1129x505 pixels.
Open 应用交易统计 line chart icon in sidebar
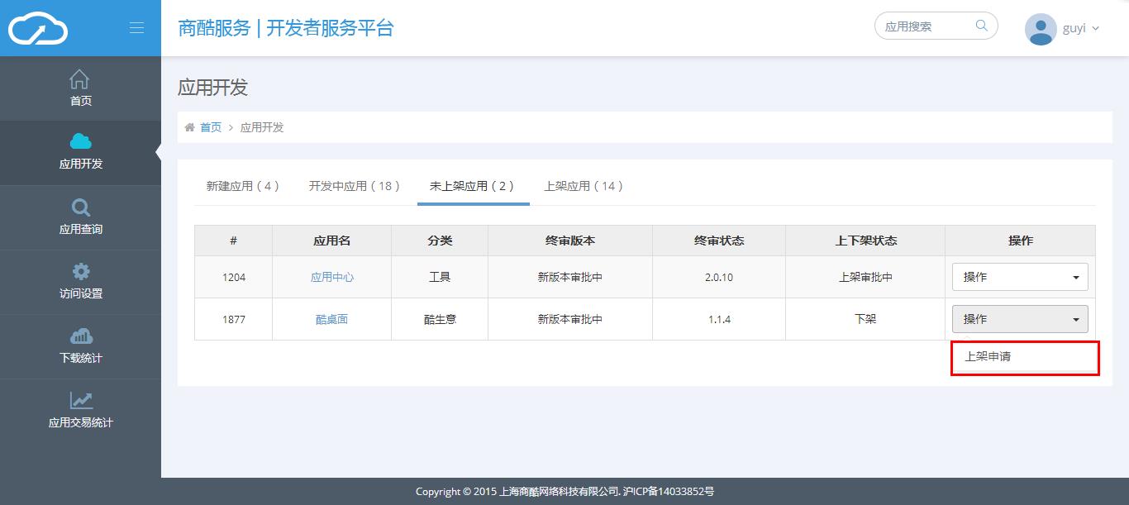(x=81, y=400)
